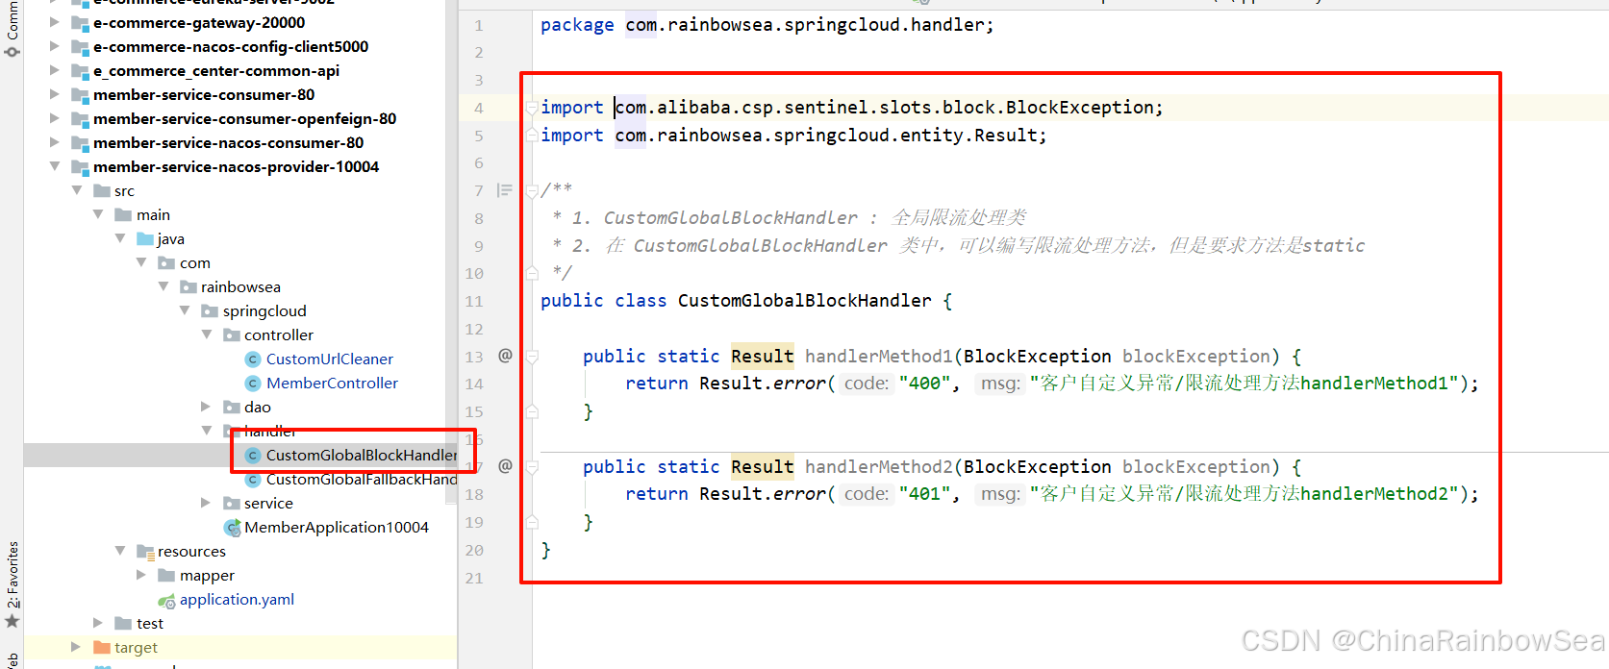Select member-service-nacos-provider-10004 module name

[236, 166]
